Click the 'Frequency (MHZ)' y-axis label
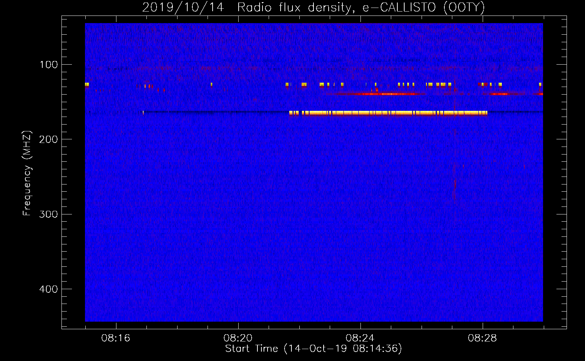This screenshot has height=361, width=585. [27, 173]
